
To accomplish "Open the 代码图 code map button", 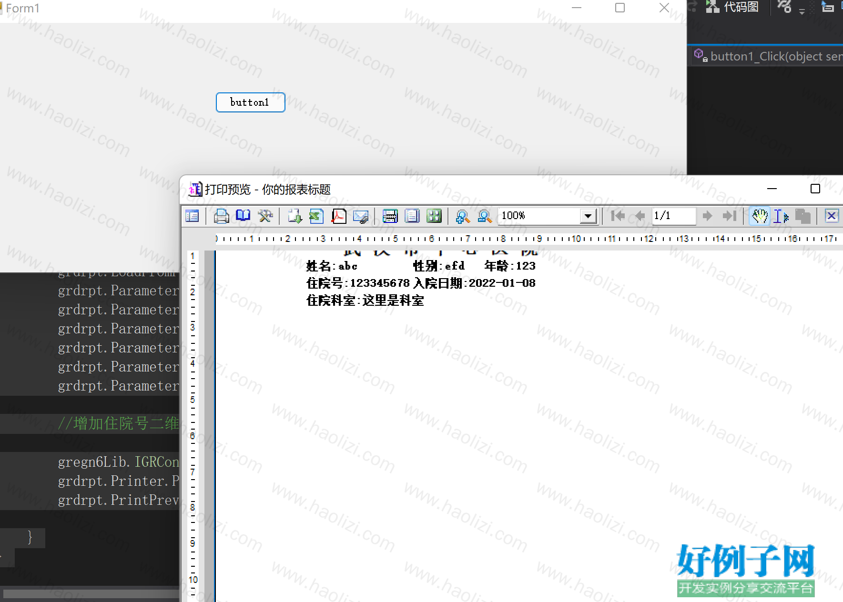I will (x=732, y=7).
